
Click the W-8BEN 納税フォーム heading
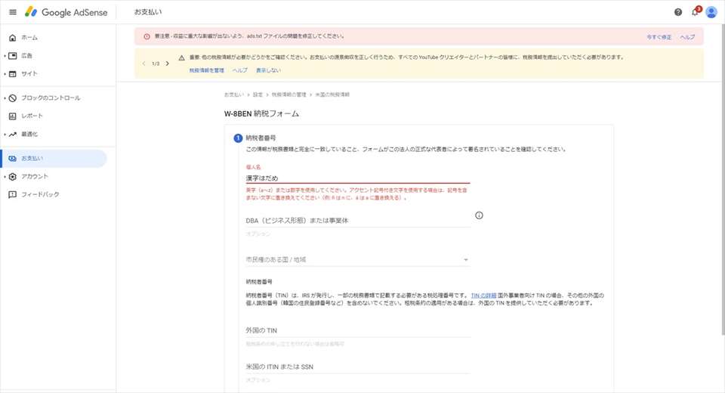click(x=261, y=113)
